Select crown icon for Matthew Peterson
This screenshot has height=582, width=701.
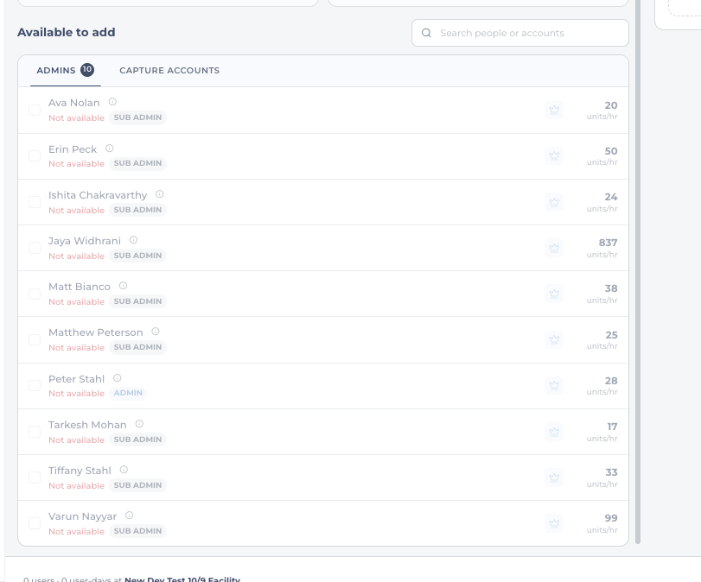[554, 340]
